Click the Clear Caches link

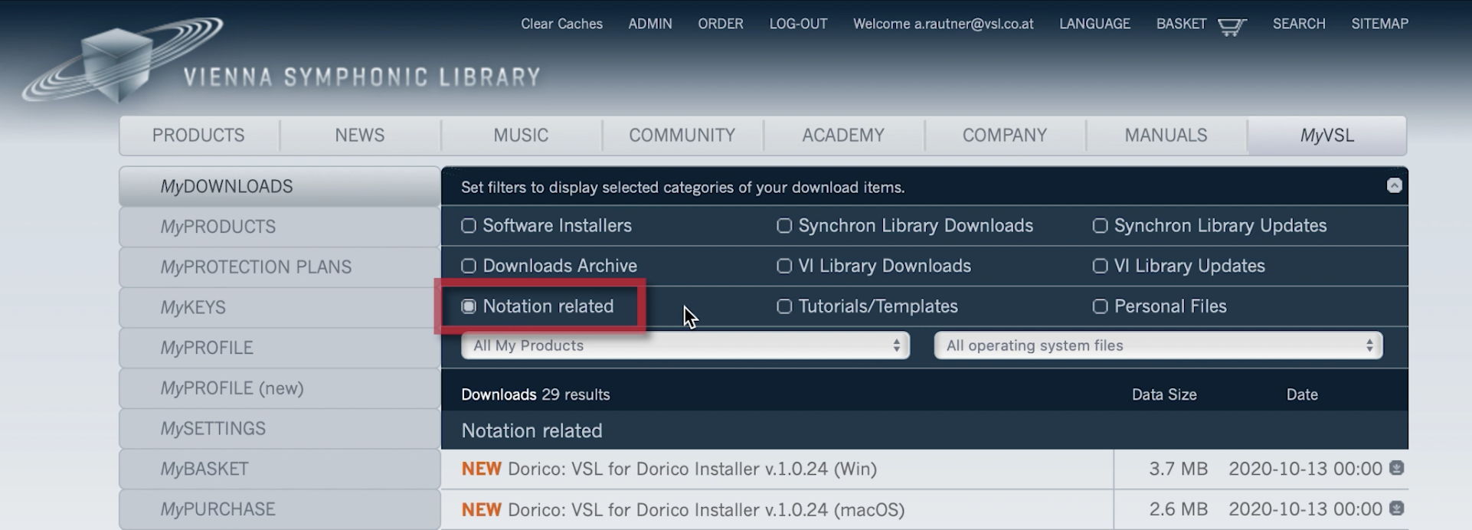point(561,24)
